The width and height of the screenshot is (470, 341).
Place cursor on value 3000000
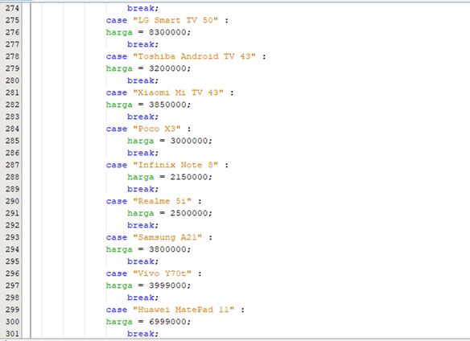189,141
